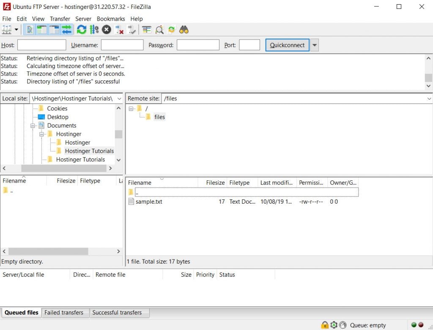Sort remote files by the Filesize column
This screenshot has height=330, width=433.
click(215, 183)
